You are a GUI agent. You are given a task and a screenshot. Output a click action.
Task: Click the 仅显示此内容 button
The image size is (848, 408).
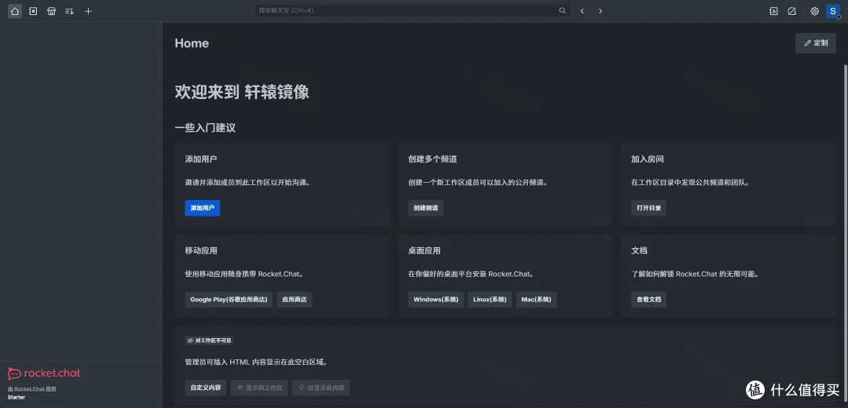pyautogui.click(x=321, y=388)
